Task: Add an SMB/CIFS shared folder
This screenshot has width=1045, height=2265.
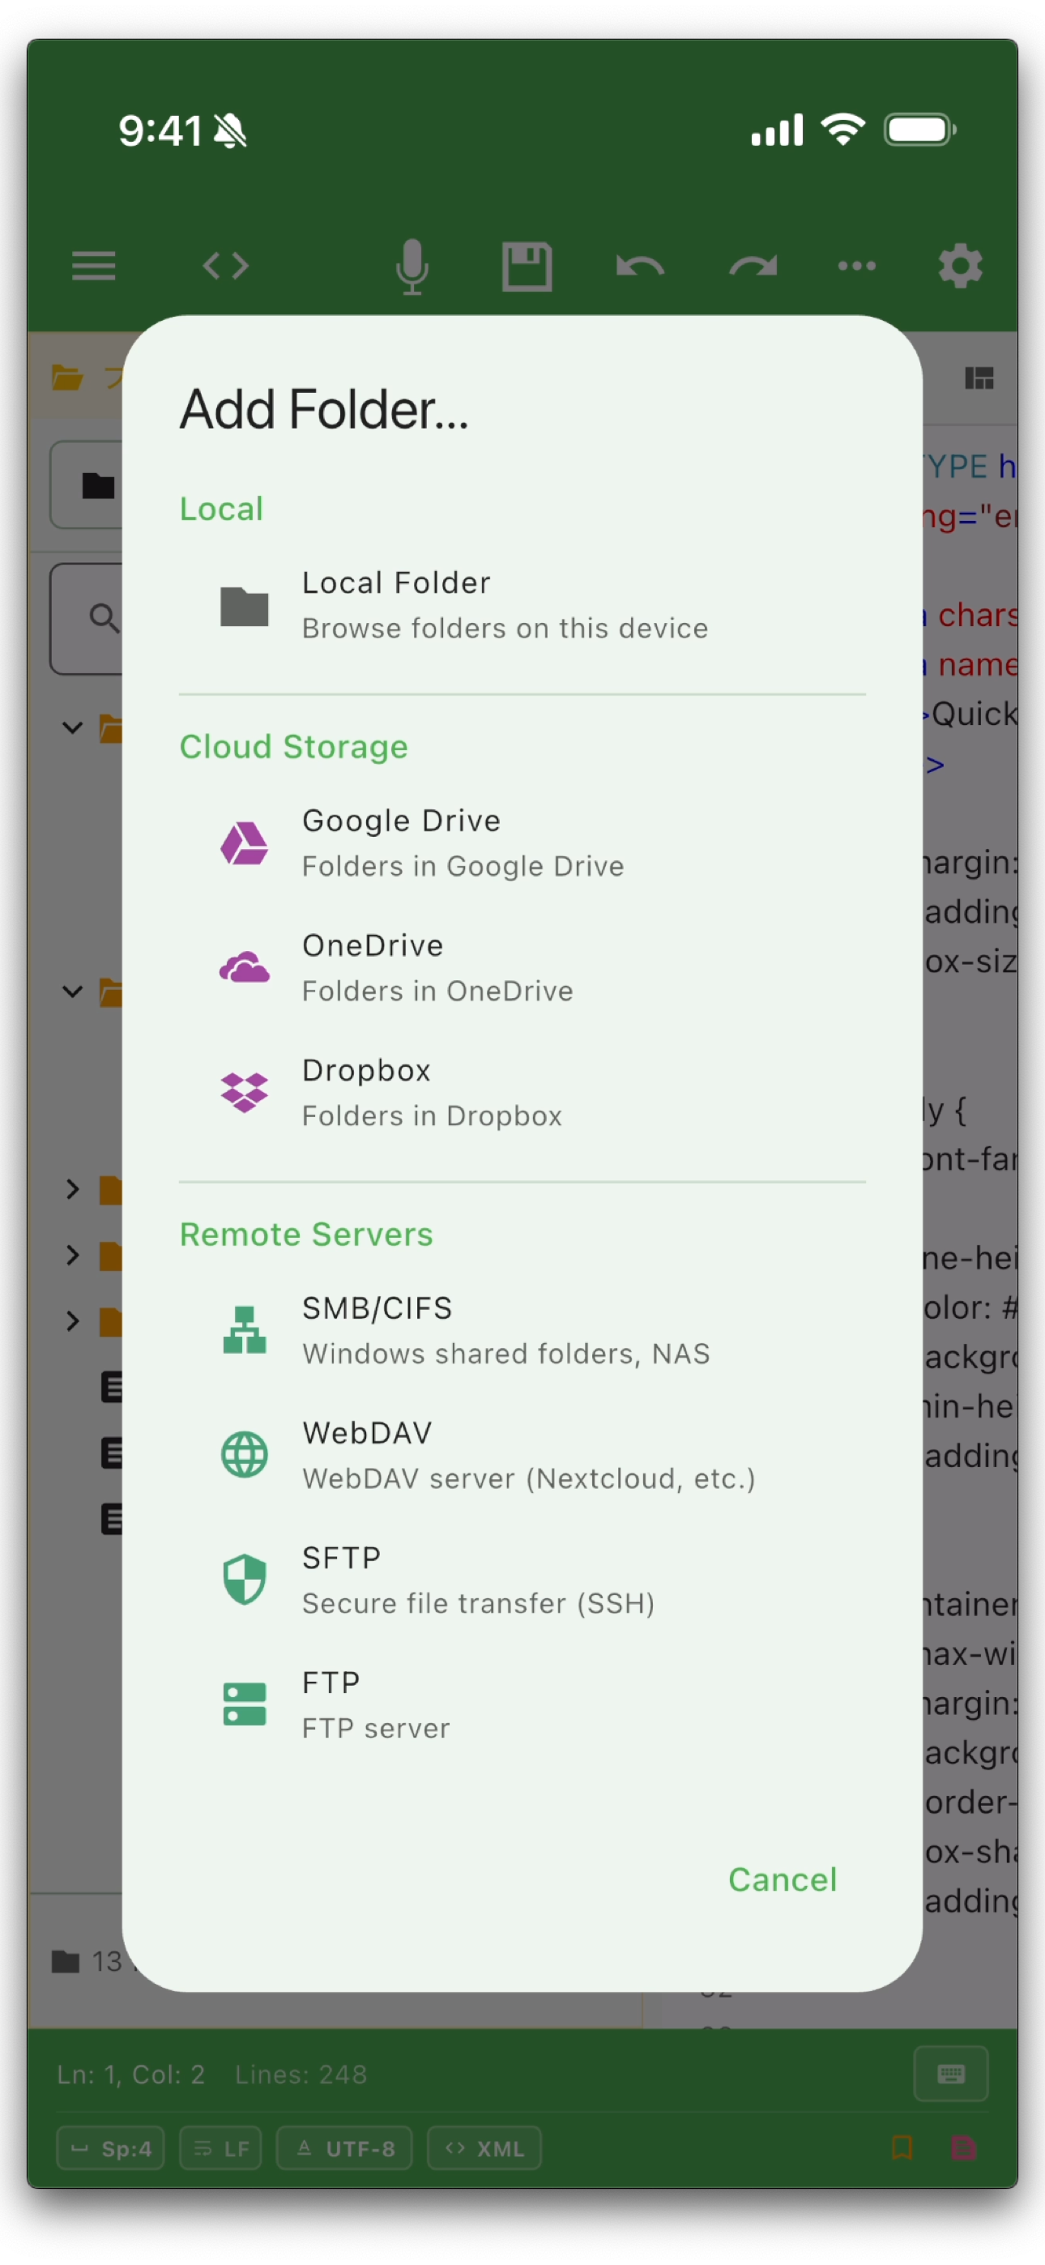Action: [522, 1330]
